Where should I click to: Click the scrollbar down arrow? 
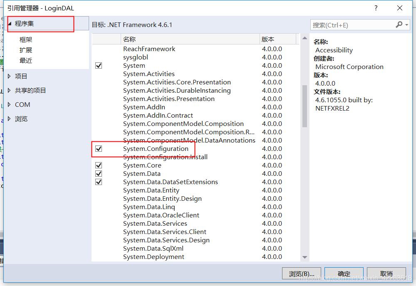pyautogui.click(x=305, y=257)
